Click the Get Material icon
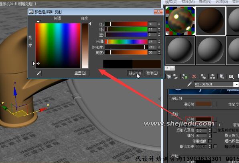Viewport: 239px width, 163px height. coord(169,76)
